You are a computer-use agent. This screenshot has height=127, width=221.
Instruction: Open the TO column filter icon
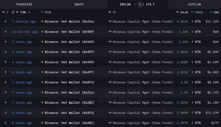click(x=110, y=12)
